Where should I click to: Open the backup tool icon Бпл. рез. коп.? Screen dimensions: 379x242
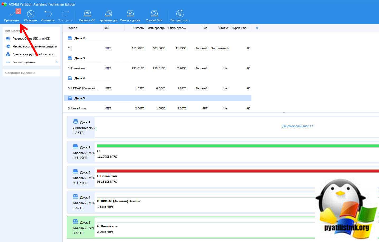click(180, 14)
